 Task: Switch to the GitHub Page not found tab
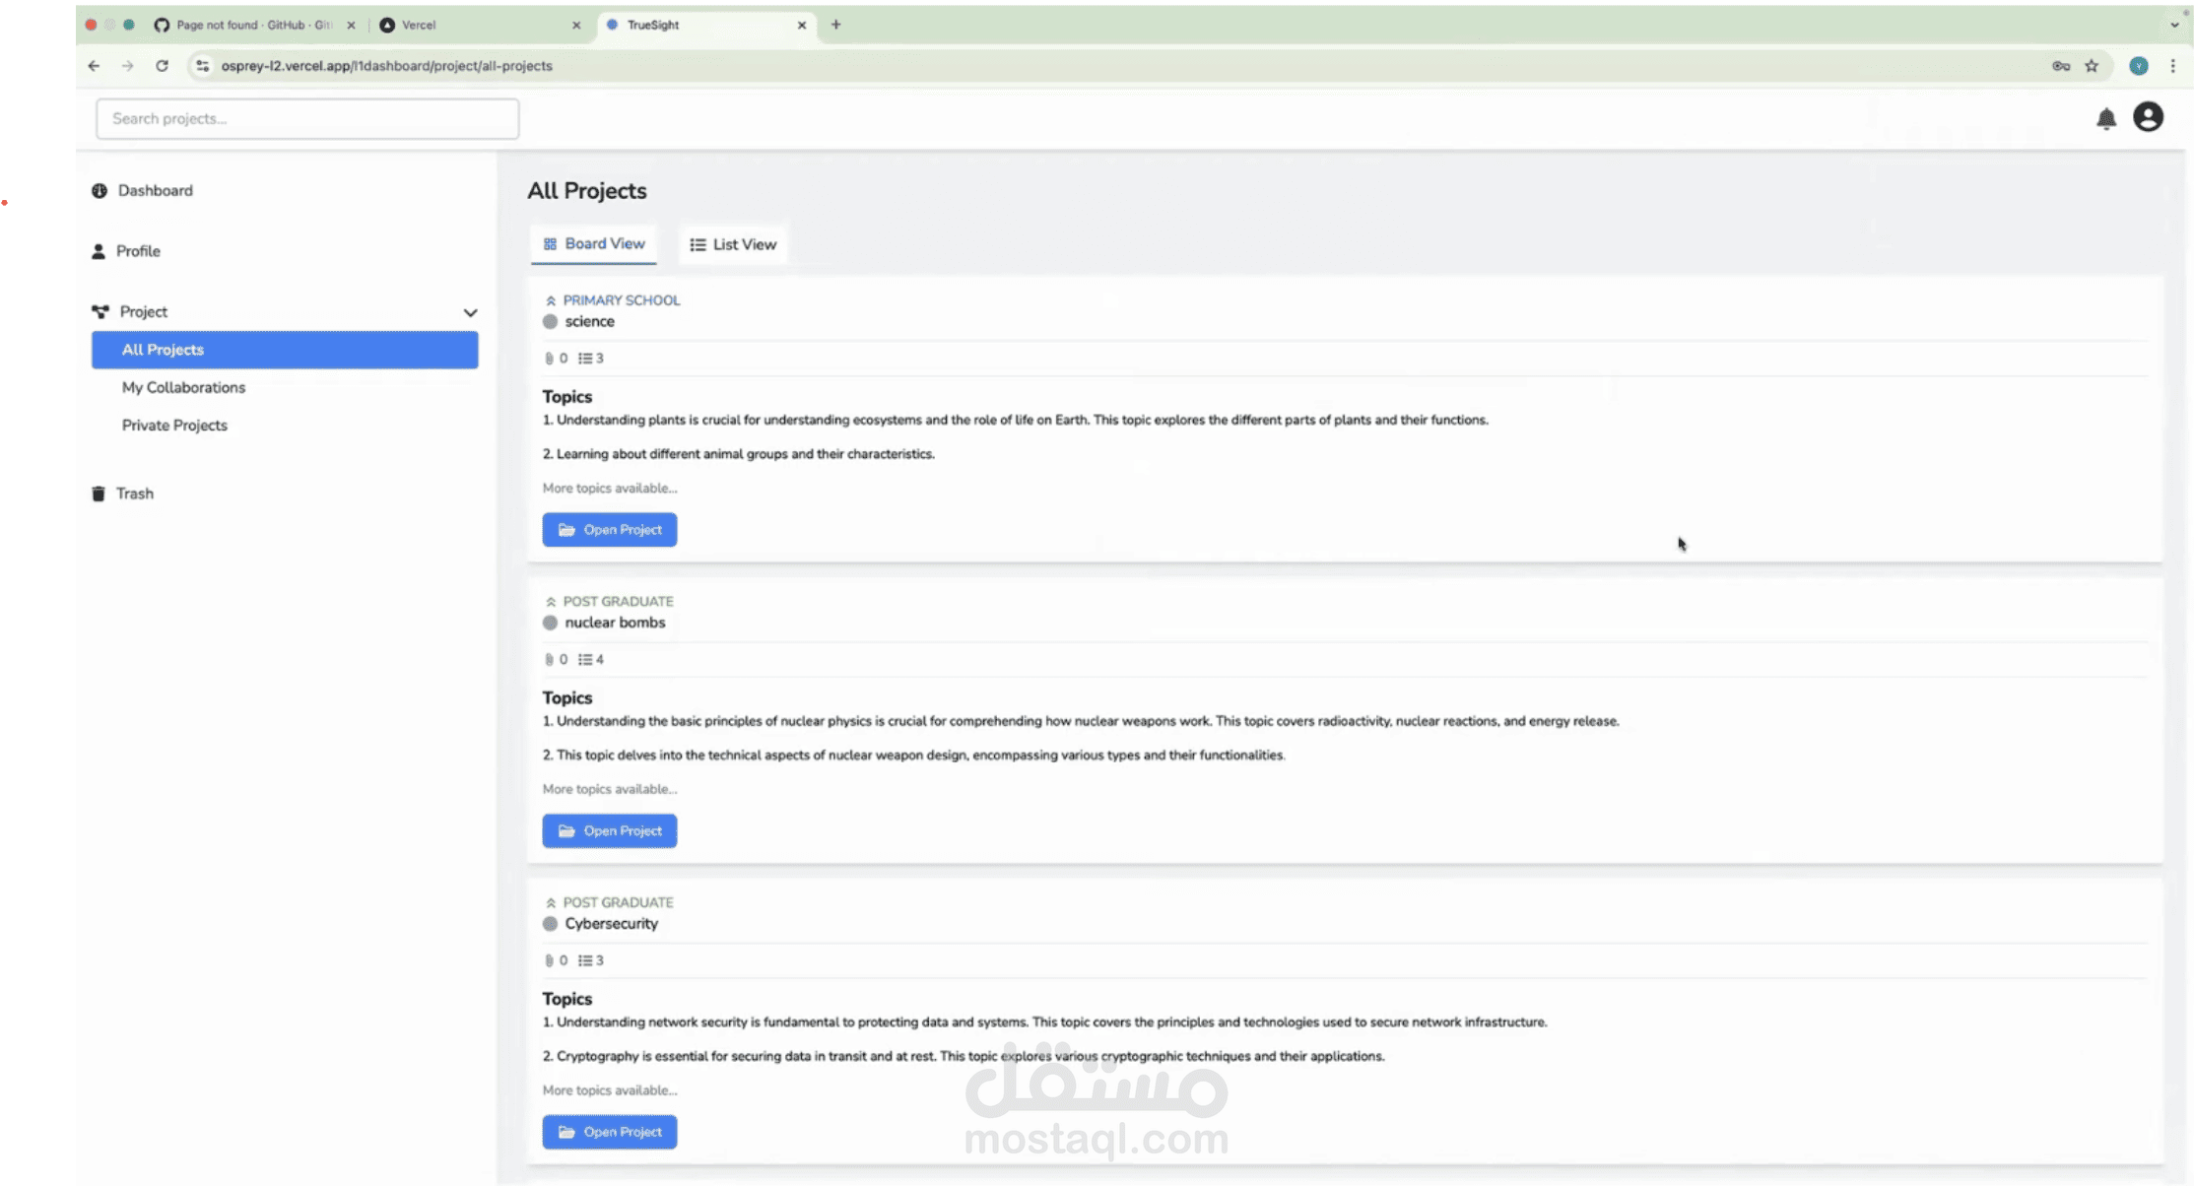click(x=252, y=25)
